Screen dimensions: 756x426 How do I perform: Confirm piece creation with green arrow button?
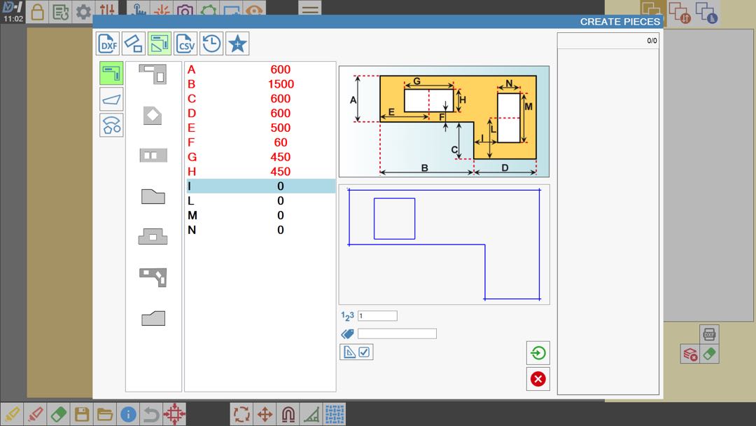[x=538, y=352]
